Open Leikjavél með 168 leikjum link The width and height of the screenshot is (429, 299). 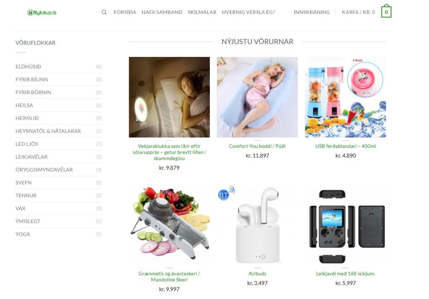[346, 273]
